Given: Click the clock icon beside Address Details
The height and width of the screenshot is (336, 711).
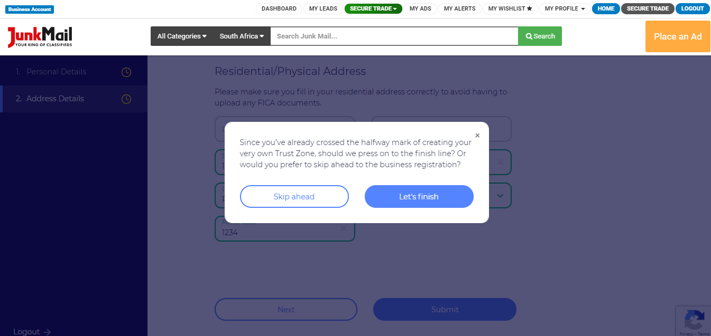Looking at the screenshot, I should pyautogui.click(x=126, y=99).
